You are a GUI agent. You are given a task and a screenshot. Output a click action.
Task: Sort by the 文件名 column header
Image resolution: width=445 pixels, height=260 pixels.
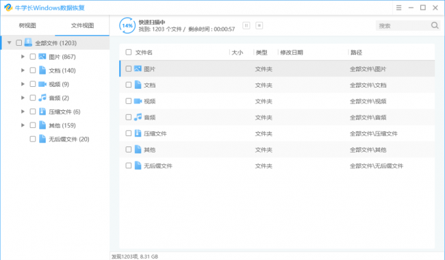(144, 53)
